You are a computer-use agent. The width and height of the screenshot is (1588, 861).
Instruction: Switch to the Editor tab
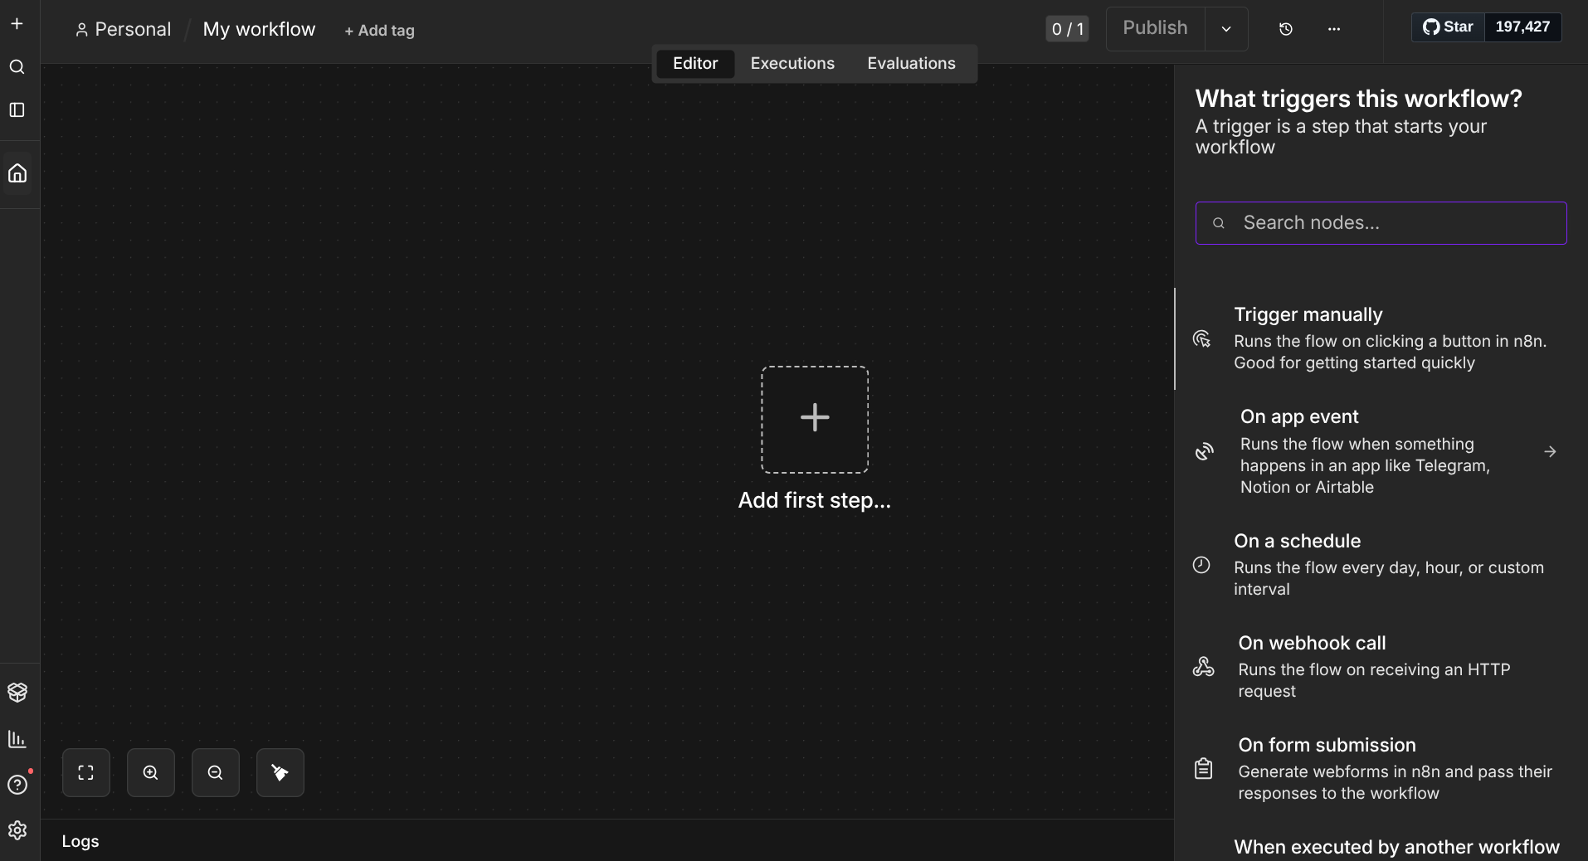[695, 64]
